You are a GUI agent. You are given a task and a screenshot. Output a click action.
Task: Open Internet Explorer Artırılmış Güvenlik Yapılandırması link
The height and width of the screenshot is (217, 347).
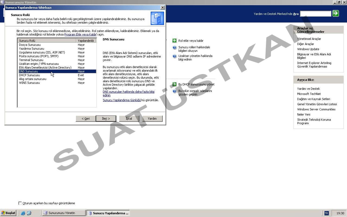coord(314,65)
